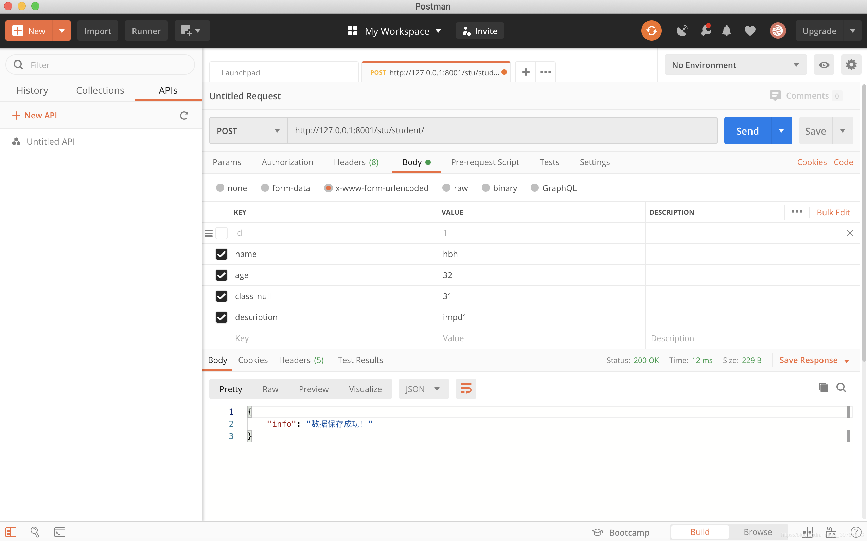The image size is (867, 541).
Task: Switch to the Collections tab
Action: click(100, 90)
